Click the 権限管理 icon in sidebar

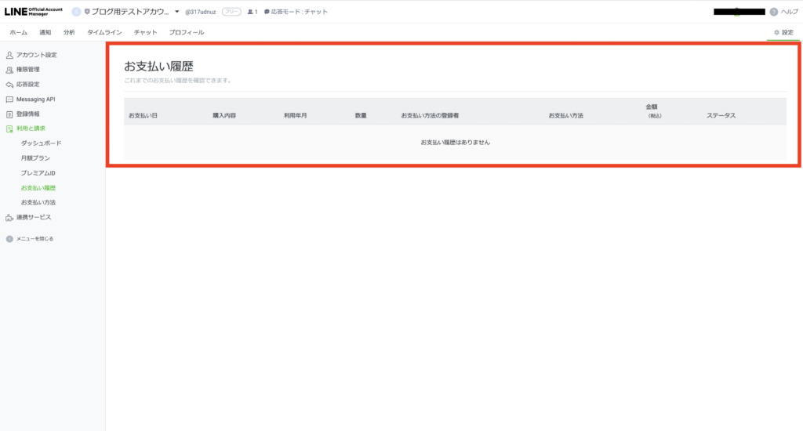[9, 70]
